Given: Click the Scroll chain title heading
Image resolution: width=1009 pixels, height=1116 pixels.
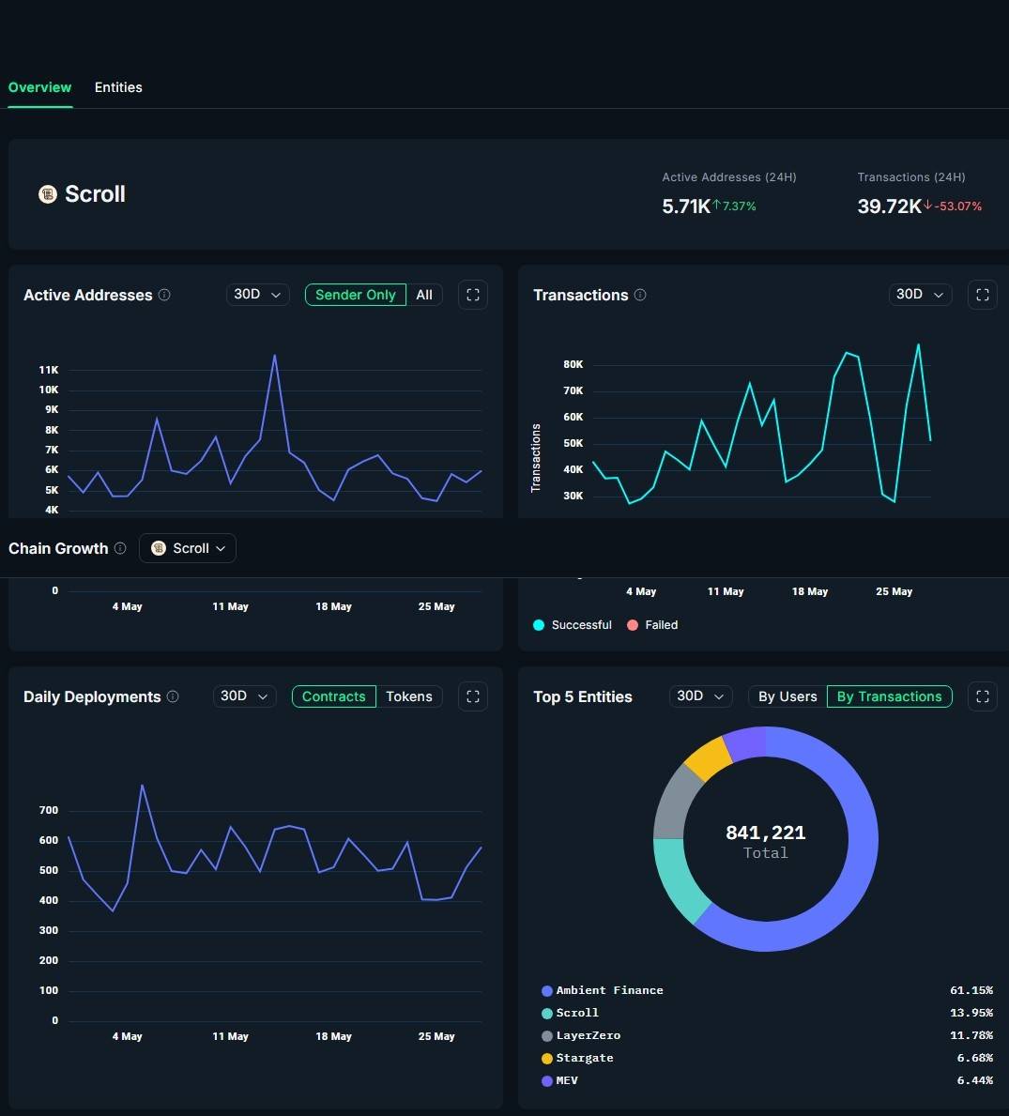Looking at the screenshot, I should 96,193.
